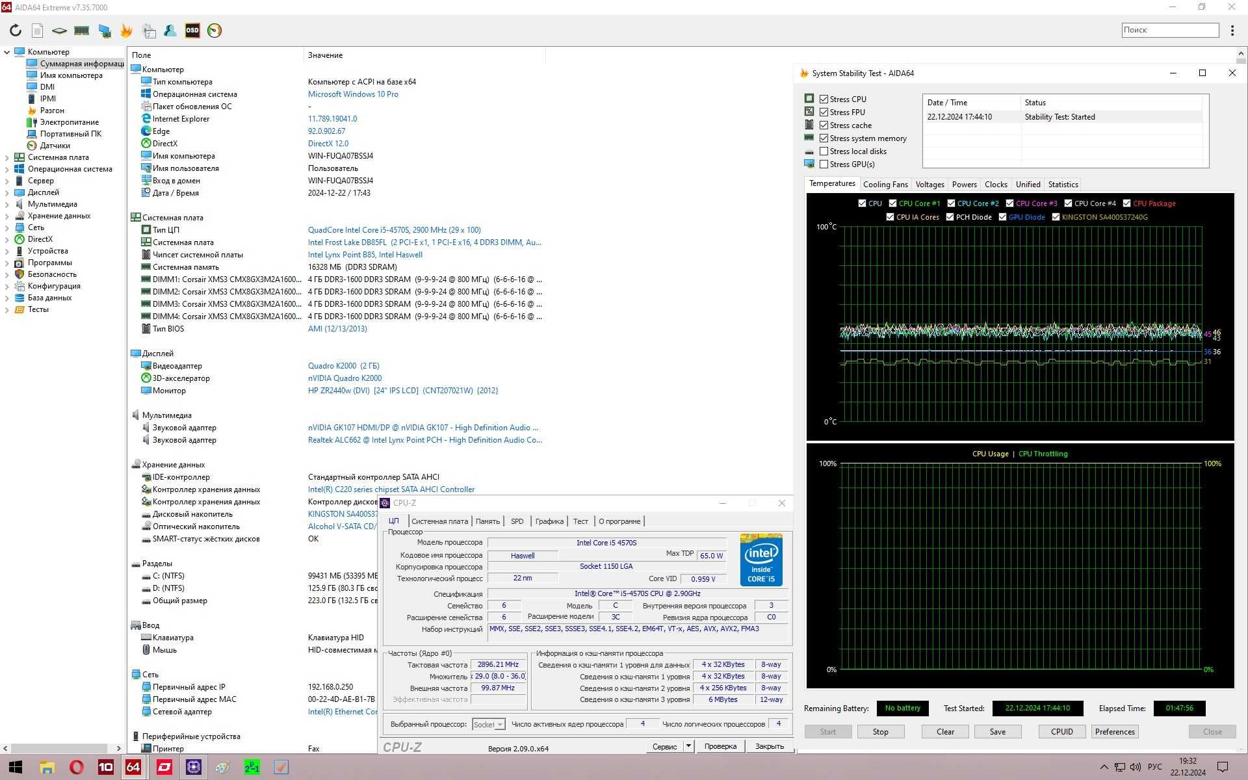Image resolution: width=1248 pixels, height=780 pixels.
Task: Select Датчики sensor item in tree
Action: click(x=55, y=146)
